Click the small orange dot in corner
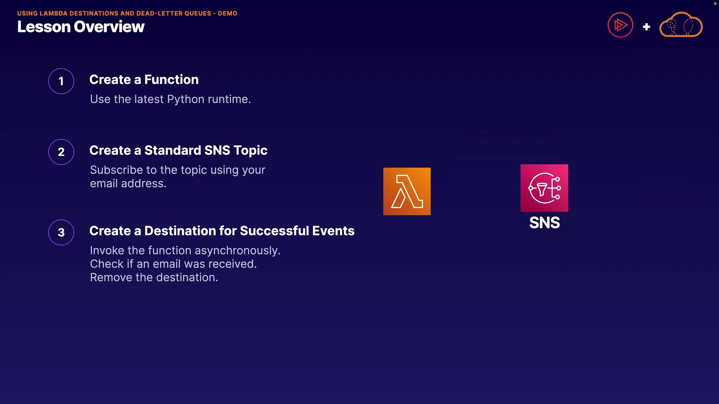Viewport: 719px width, 404px height. pos(715,3)
